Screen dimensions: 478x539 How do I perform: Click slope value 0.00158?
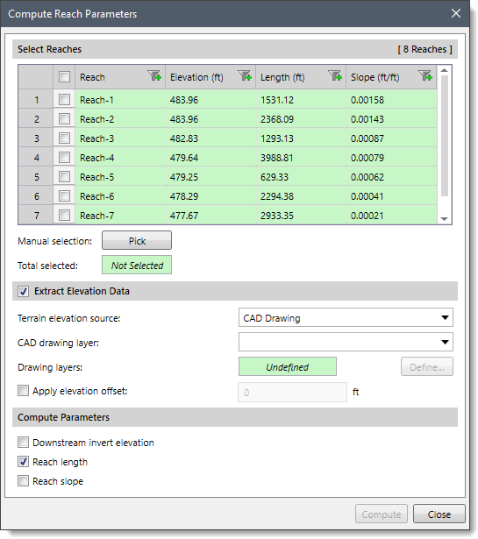(367, 100)
